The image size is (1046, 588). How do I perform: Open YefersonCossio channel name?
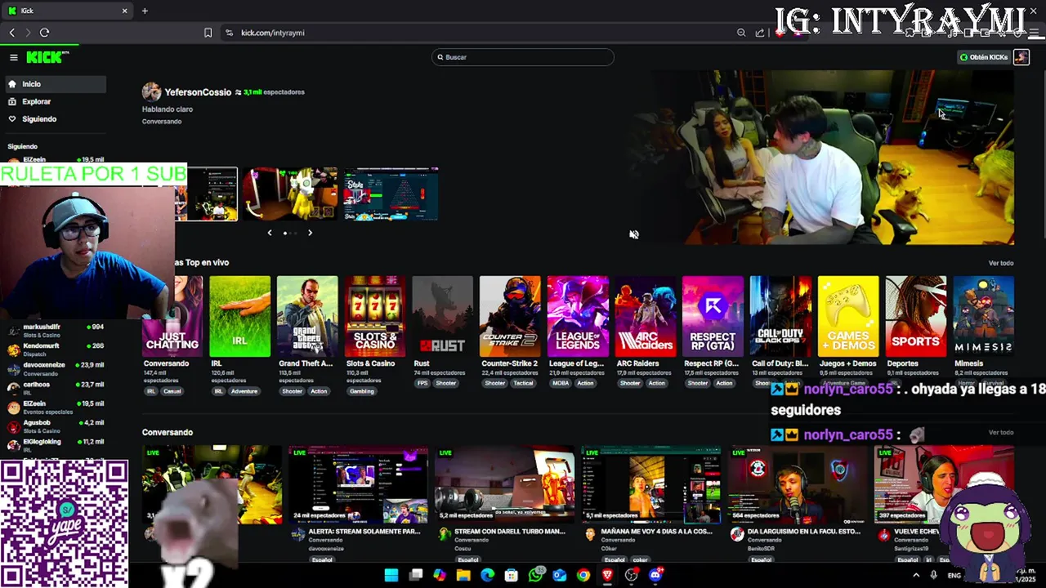click(198, 92)
